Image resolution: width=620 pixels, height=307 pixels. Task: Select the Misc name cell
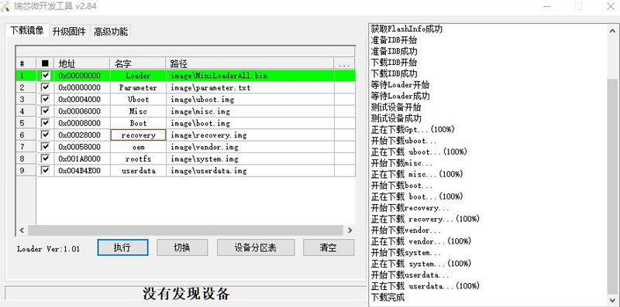pyautogui.click(x=138, y=111)
